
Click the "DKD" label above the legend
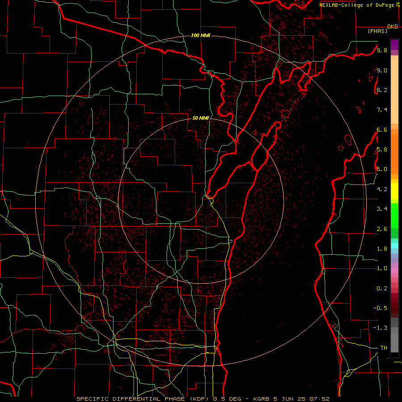coord(393,27)
